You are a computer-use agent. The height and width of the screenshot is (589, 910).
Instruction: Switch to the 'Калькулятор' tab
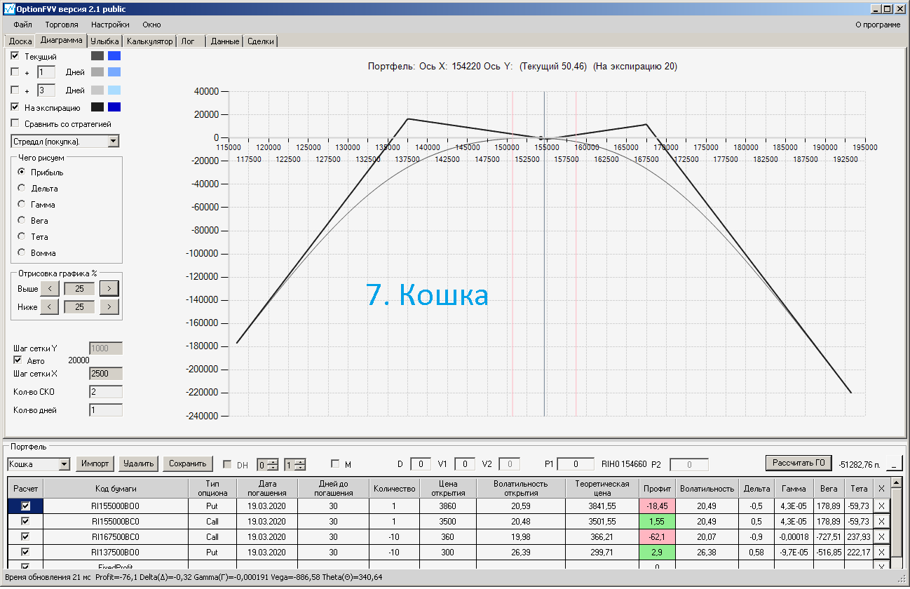150,41
